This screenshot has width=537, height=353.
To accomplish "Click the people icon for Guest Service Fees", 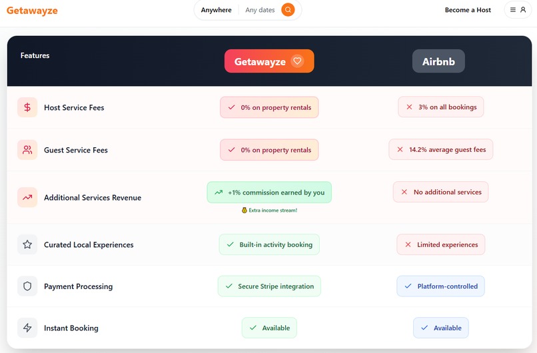I will click(x=27, y=150).
